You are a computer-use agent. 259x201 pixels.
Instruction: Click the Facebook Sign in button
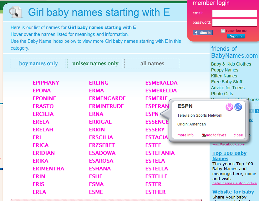point(202,33)
